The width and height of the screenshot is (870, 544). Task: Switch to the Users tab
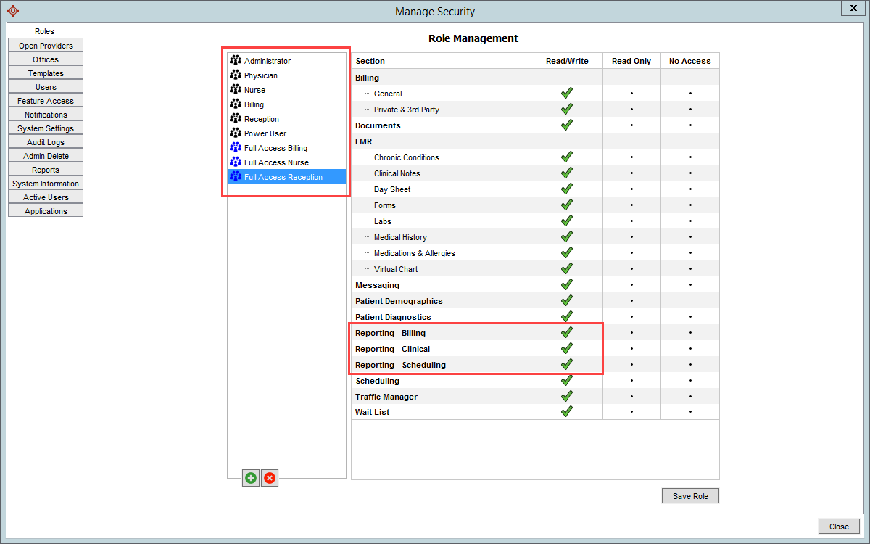pos(45,86)
